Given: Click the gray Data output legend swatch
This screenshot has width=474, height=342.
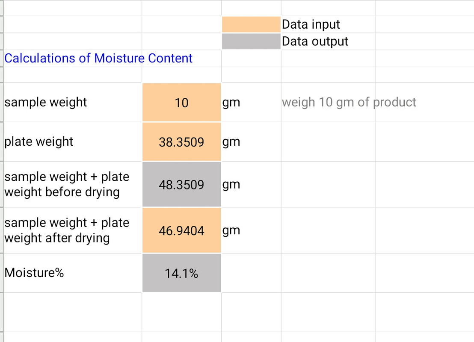Looking at the screenshot, I should pos(251,41).
